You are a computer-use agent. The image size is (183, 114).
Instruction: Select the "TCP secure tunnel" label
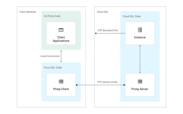[107, 82]
